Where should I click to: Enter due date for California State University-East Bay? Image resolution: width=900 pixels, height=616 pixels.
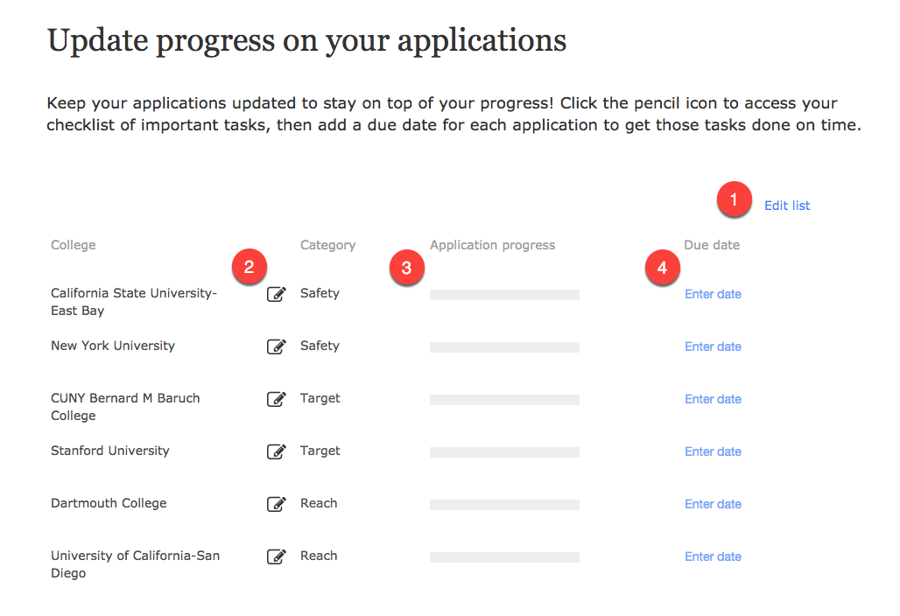[713, 294]
